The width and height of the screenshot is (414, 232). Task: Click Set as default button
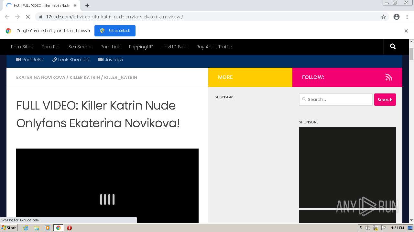click(115, 31)
